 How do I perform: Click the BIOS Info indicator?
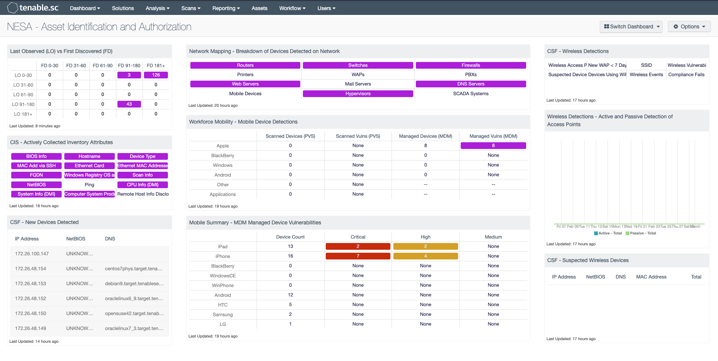[x=36, y=156]
